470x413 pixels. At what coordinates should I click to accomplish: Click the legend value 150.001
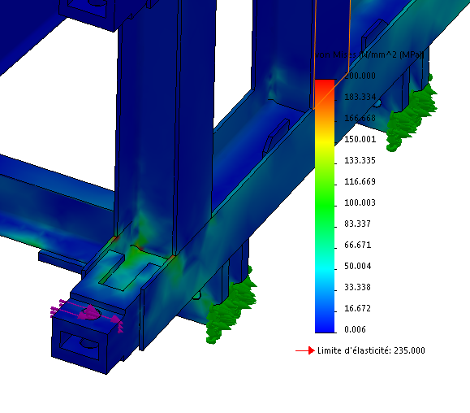pyautogui.click(x=360, y=139)
